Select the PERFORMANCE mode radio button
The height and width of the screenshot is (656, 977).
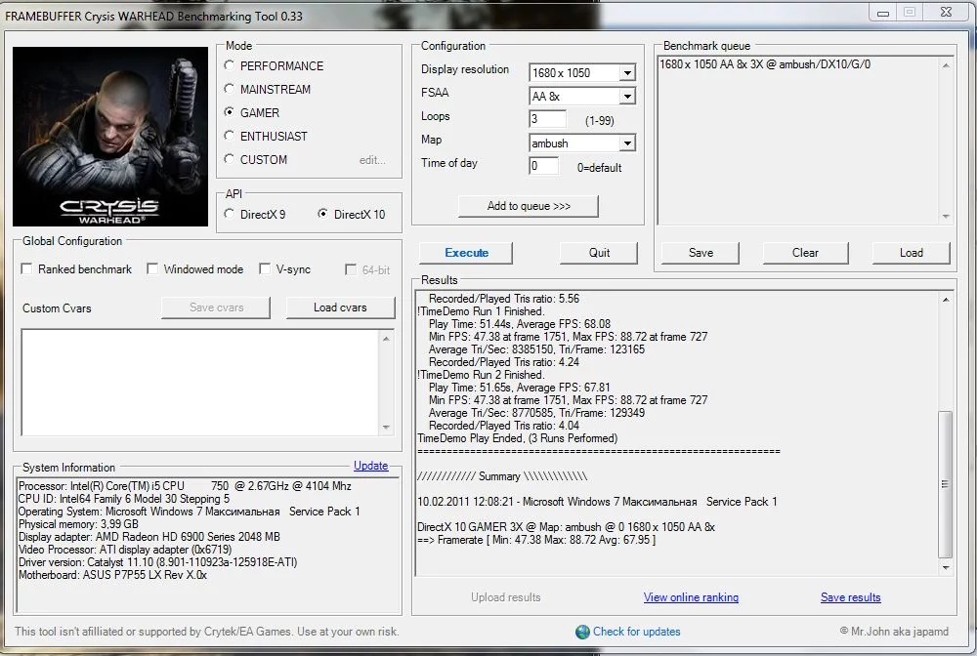pyautogui.click(x=230, y=65)
